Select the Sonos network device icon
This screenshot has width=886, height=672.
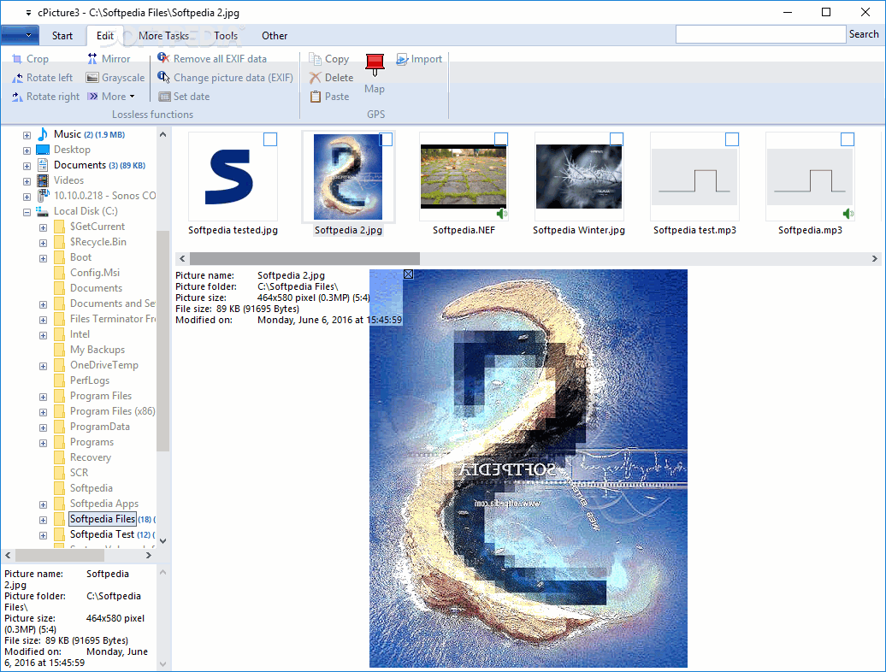click(x=43, y=196)
